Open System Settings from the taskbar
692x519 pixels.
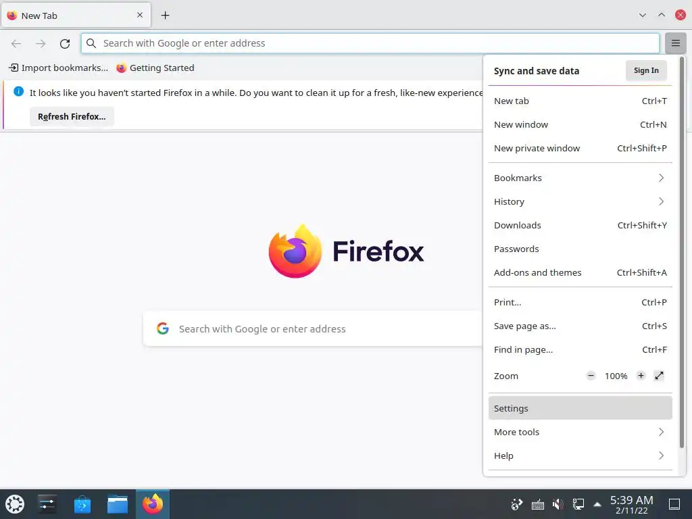(47, 504)
